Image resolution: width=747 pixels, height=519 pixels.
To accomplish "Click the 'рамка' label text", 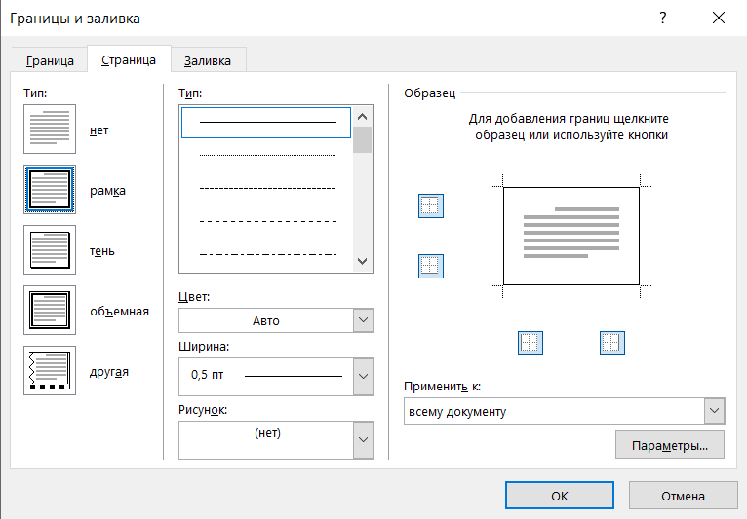I will tap(107, 191).
